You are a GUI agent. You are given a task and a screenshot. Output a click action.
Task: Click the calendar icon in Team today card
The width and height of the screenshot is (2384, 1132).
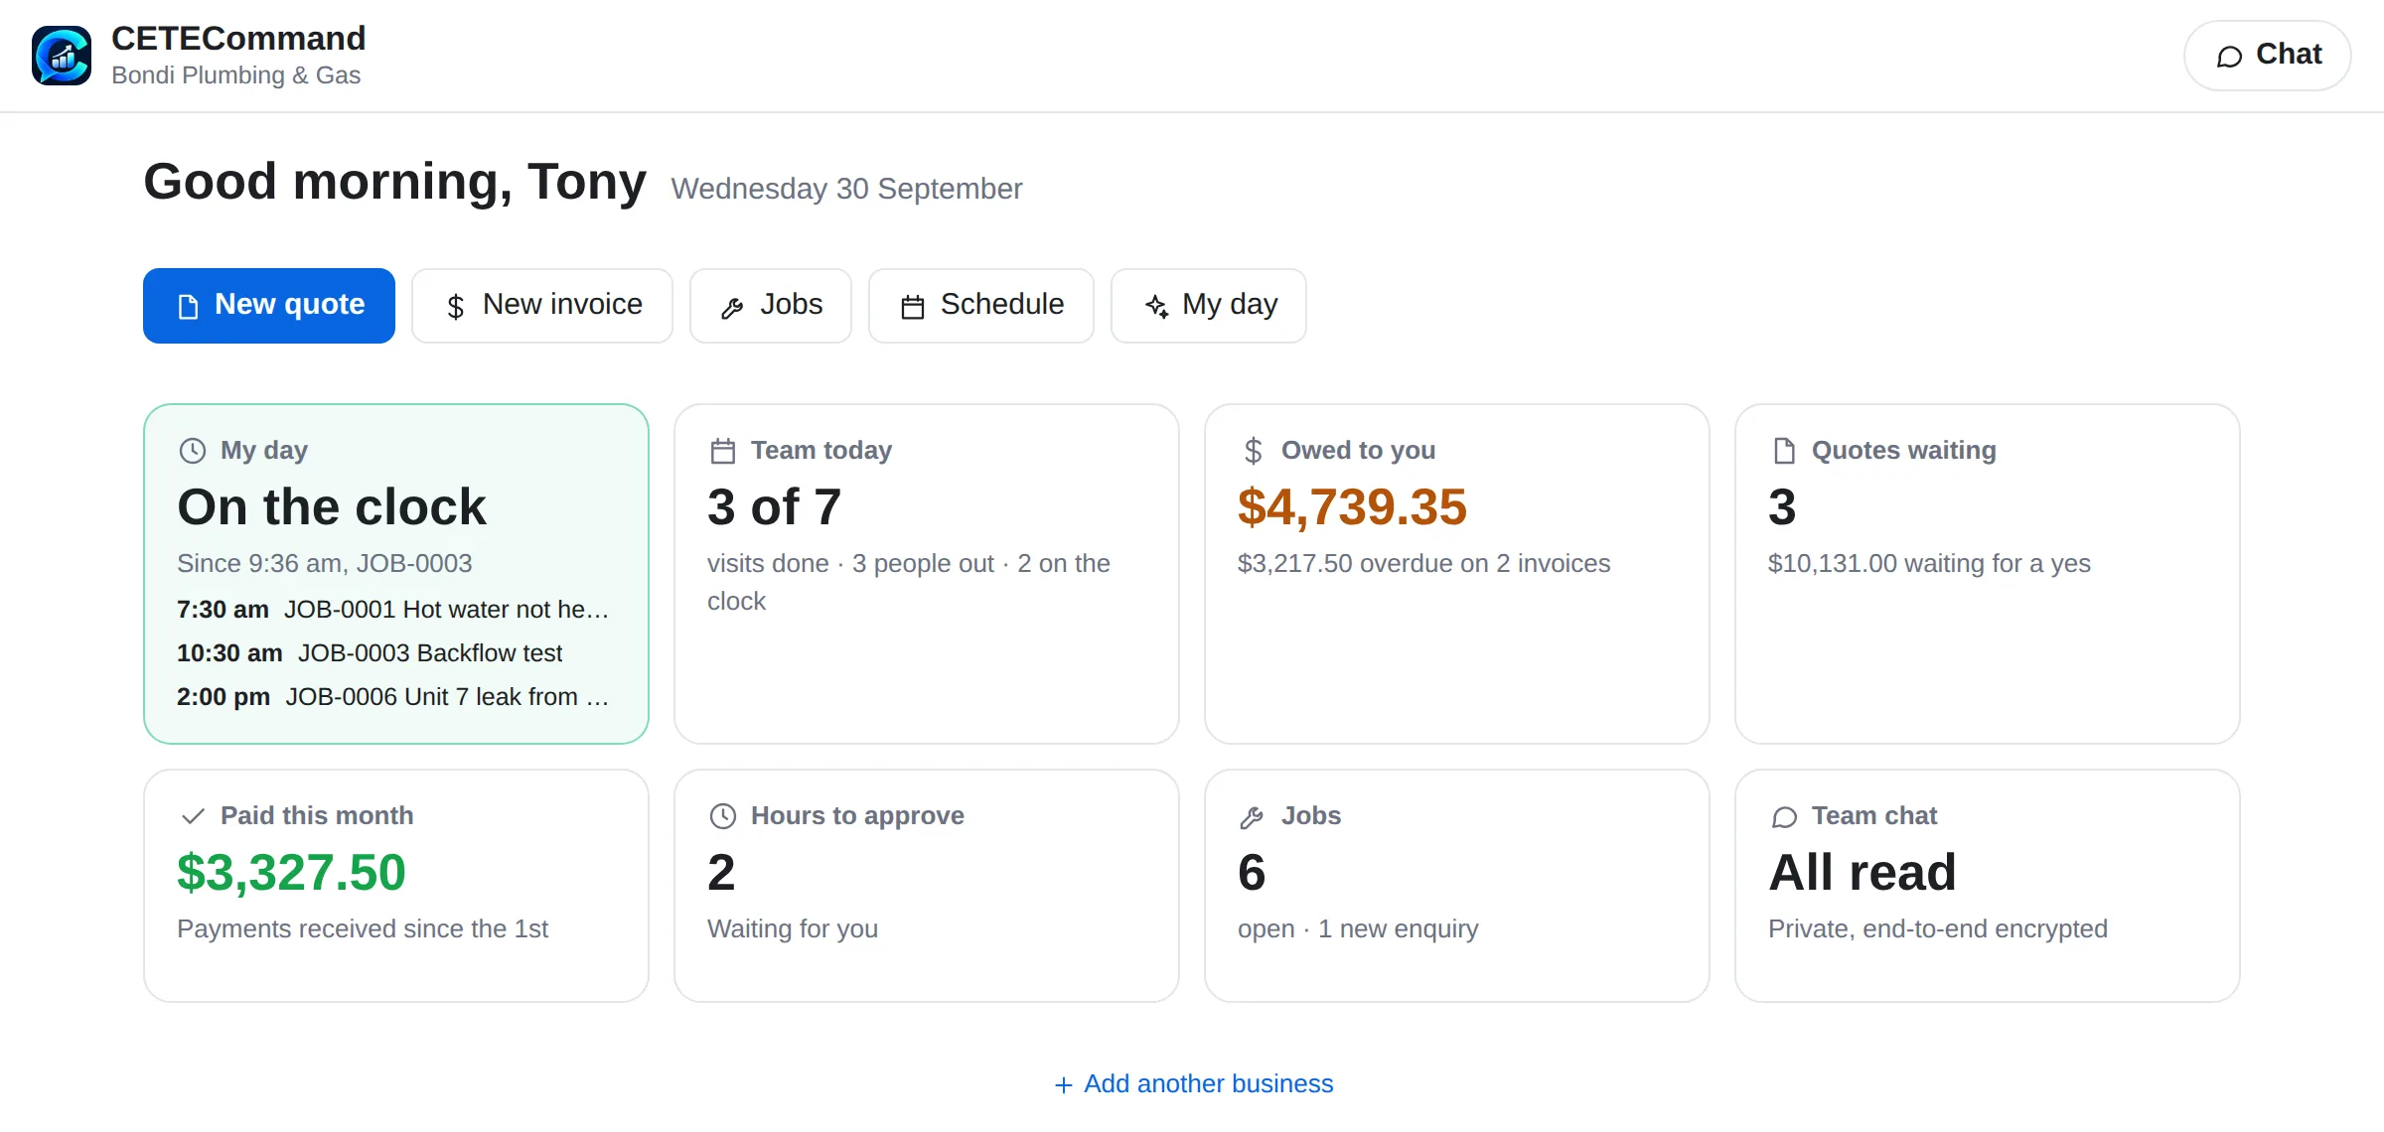pos(723,451)
